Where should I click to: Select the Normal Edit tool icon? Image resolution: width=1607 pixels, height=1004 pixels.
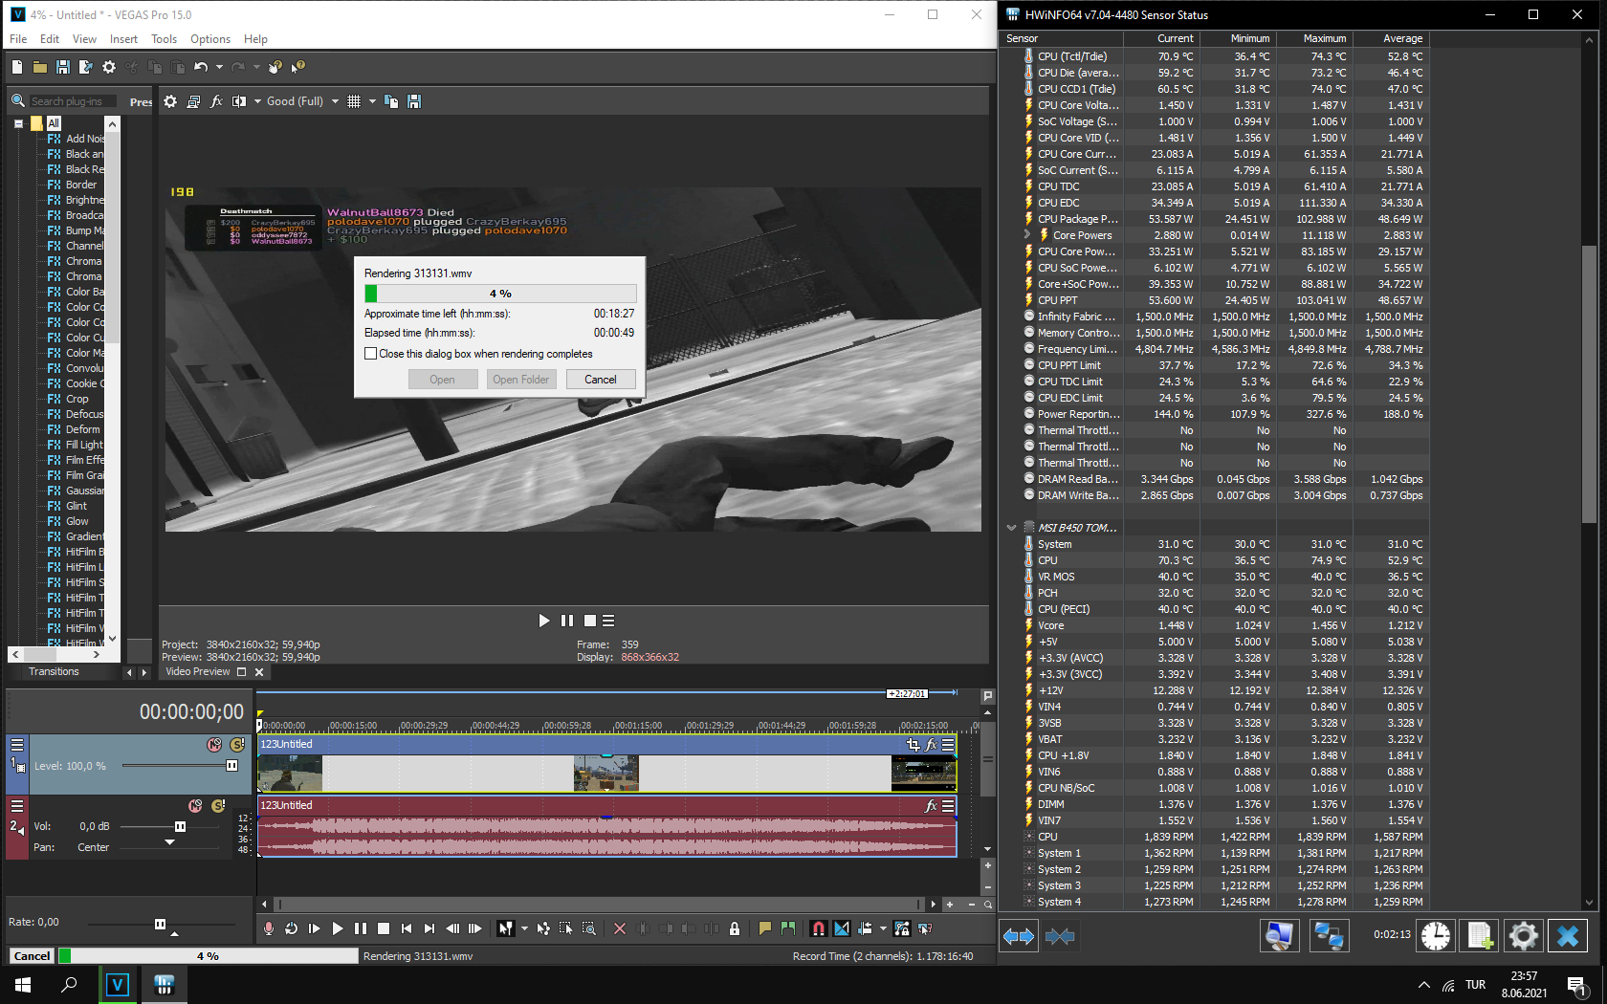[506, 928]
